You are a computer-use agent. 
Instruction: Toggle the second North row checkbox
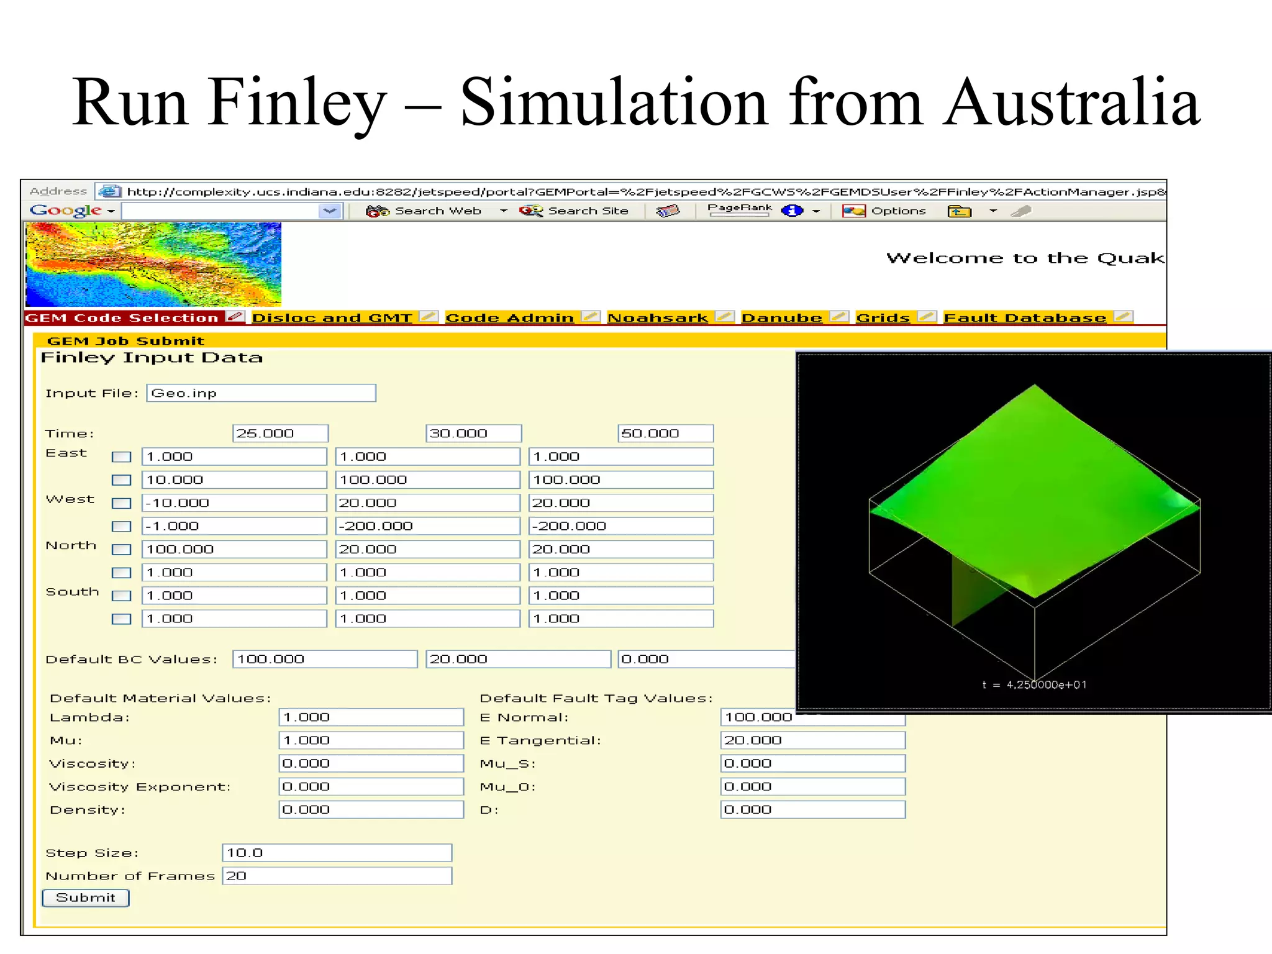tap(121, 573)
